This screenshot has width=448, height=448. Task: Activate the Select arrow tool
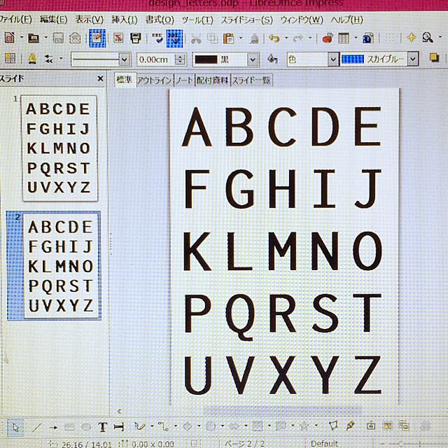15,428
